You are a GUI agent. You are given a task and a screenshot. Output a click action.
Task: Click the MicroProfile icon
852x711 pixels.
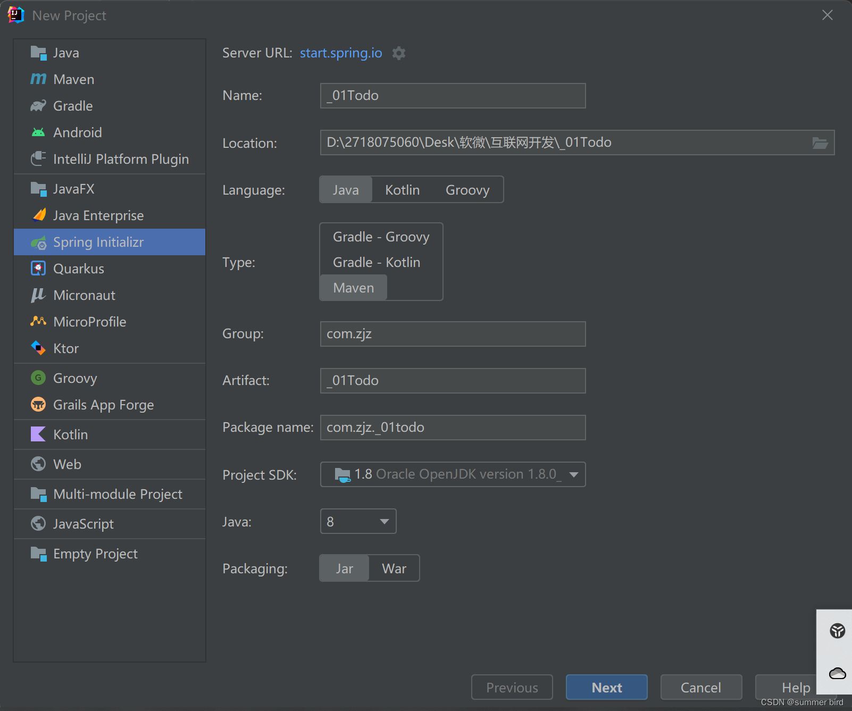[38, 321]
